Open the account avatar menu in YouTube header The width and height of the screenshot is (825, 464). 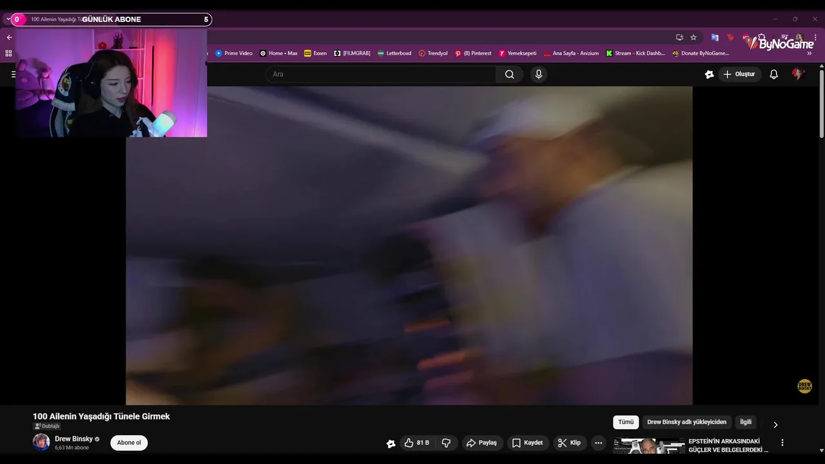798,74
